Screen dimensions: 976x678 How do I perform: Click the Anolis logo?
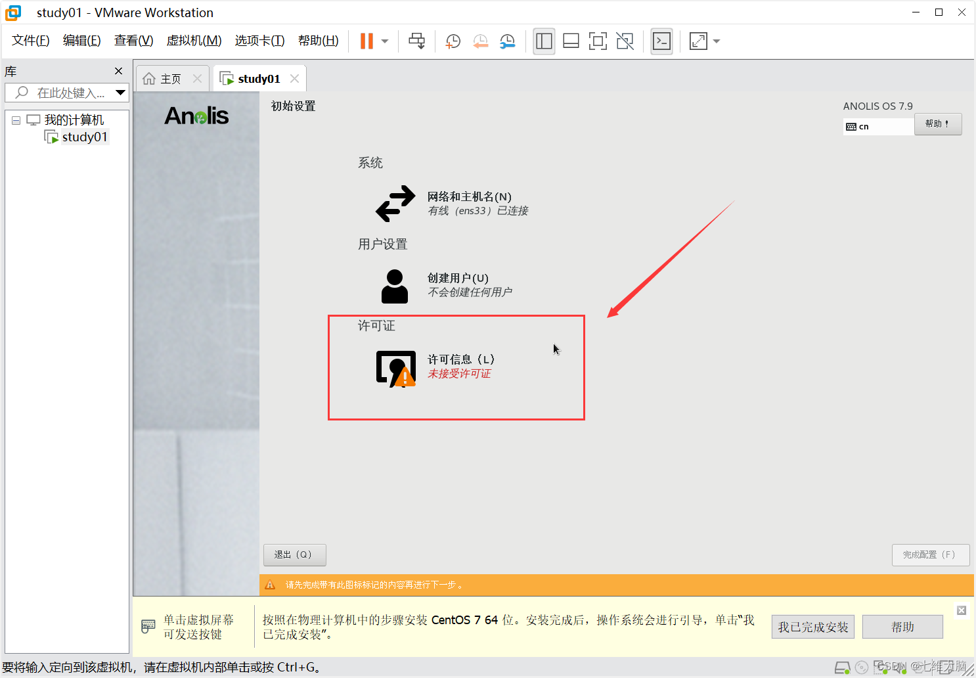point(196,116)
